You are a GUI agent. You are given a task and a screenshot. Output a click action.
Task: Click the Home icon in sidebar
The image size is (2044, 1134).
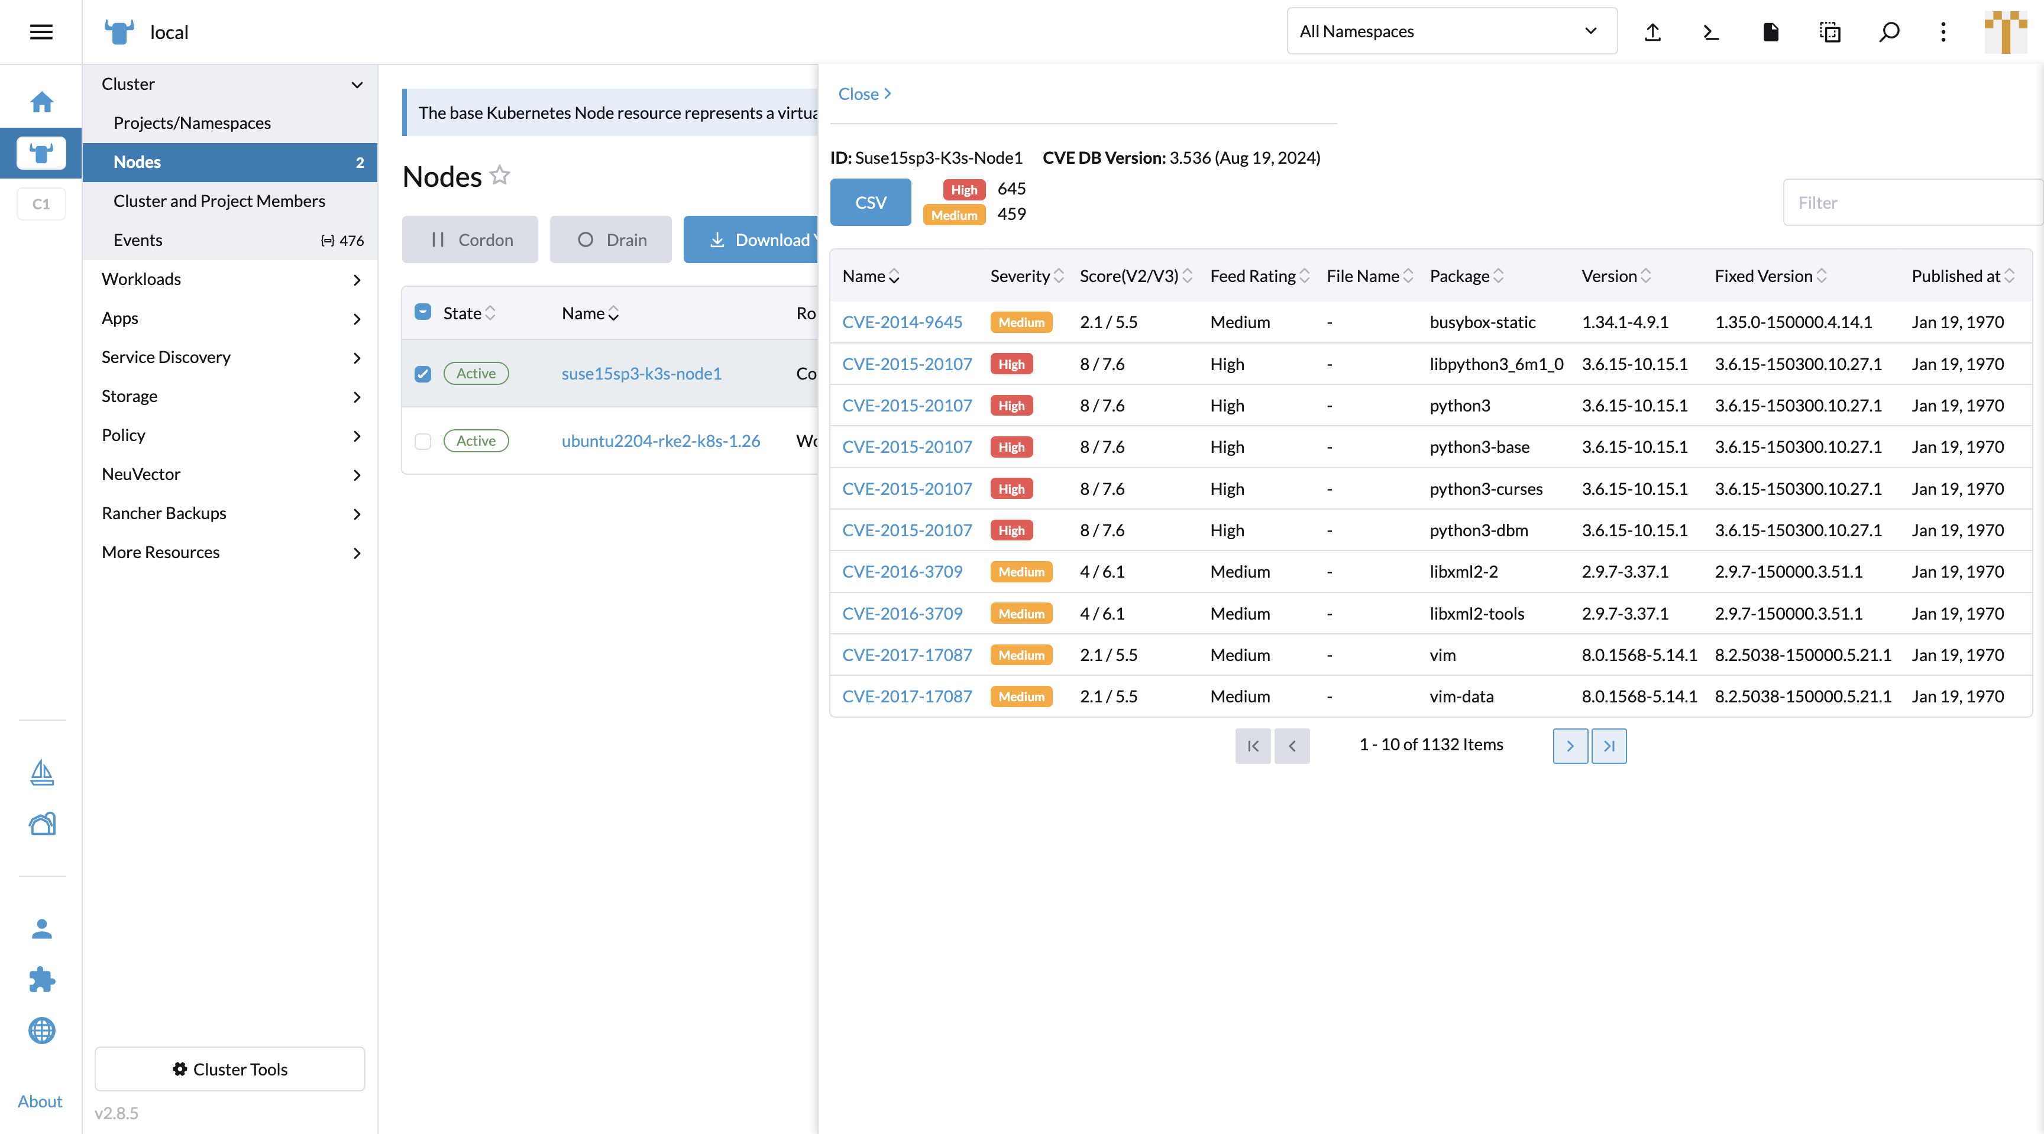click(41, 102)
